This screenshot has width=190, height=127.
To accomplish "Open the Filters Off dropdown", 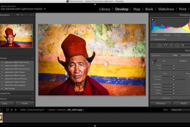I will 180,110.
